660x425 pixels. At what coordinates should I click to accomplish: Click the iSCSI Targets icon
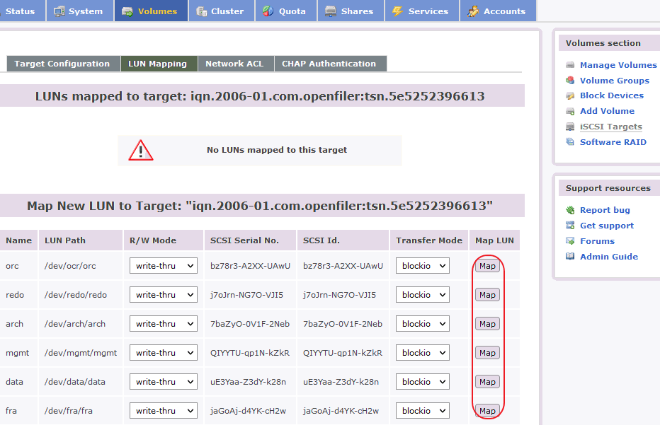[570, 127]
